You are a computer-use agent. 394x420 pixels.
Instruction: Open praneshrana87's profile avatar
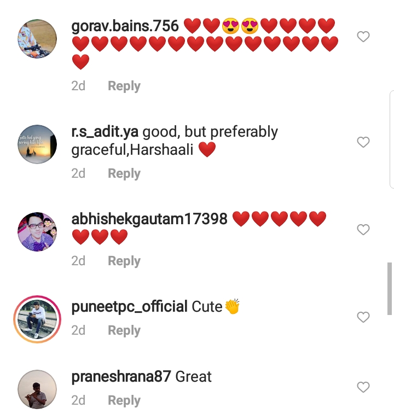37,389
